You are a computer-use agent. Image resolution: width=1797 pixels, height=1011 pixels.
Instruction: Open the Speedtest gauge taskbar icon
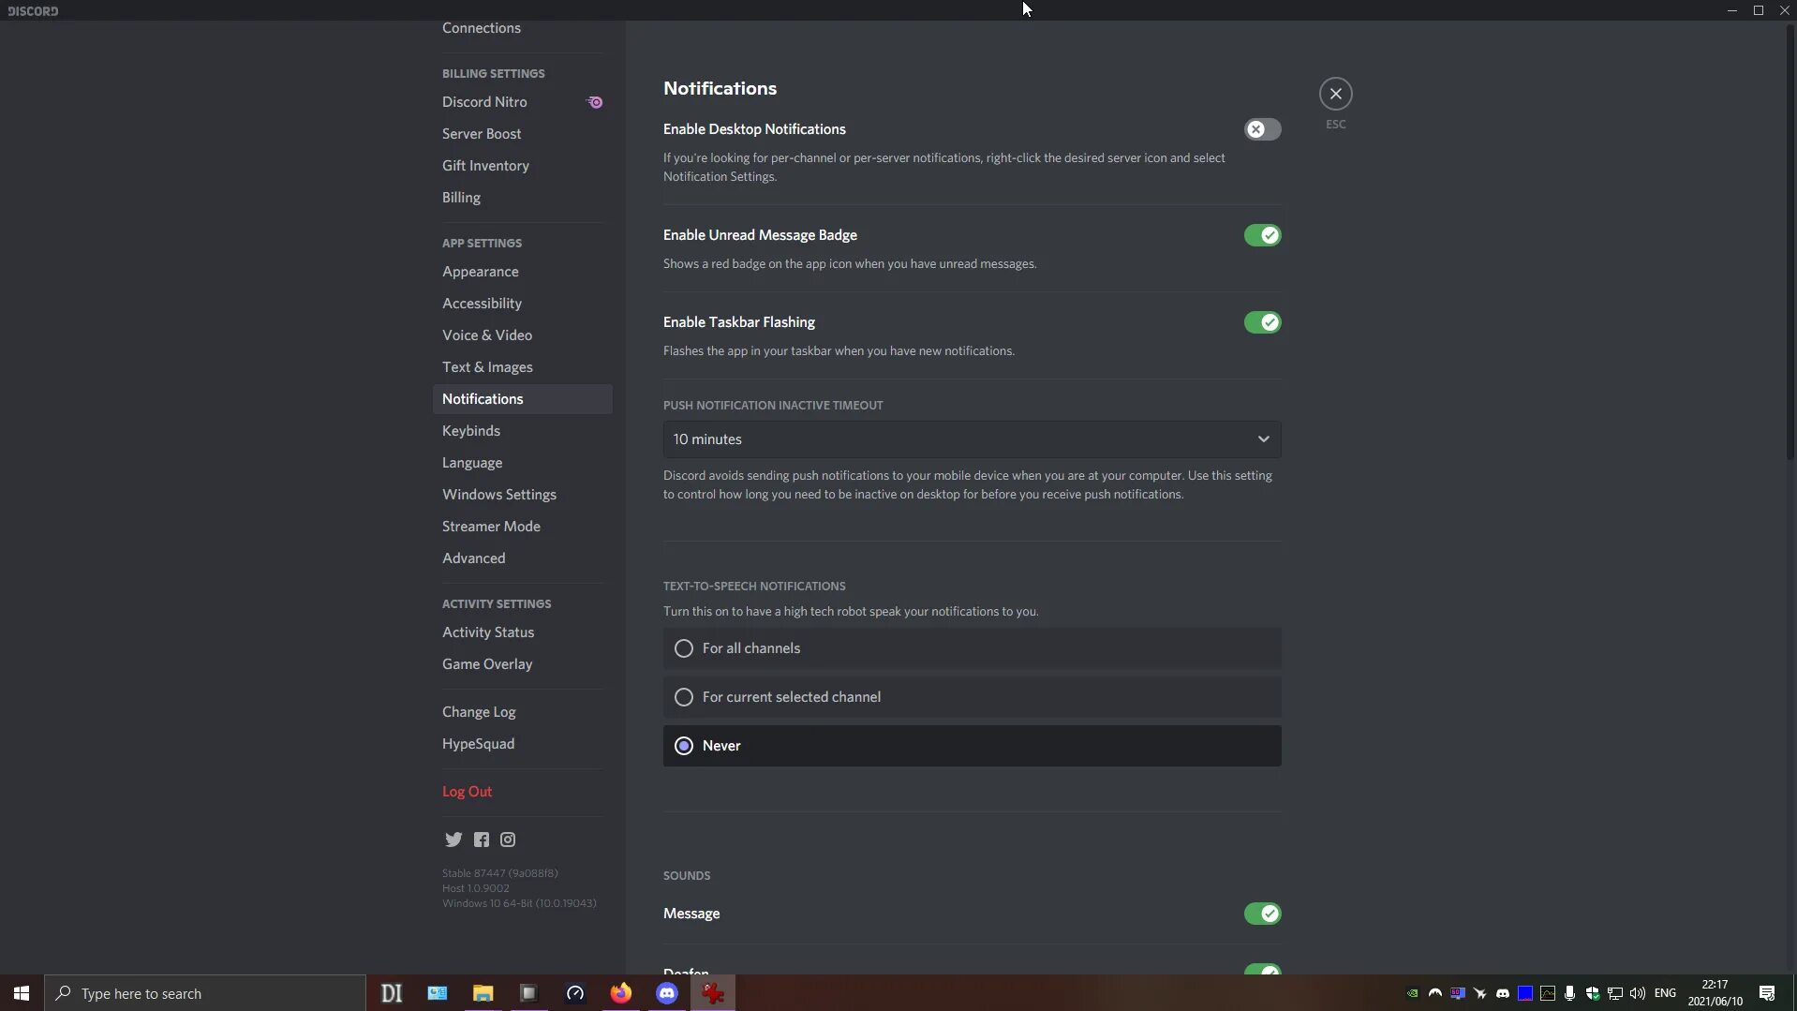coord(575,993)
